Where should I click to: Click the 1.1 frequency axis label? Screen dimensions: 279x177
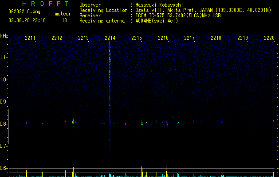pyautogui.click(x=4, y=58)
